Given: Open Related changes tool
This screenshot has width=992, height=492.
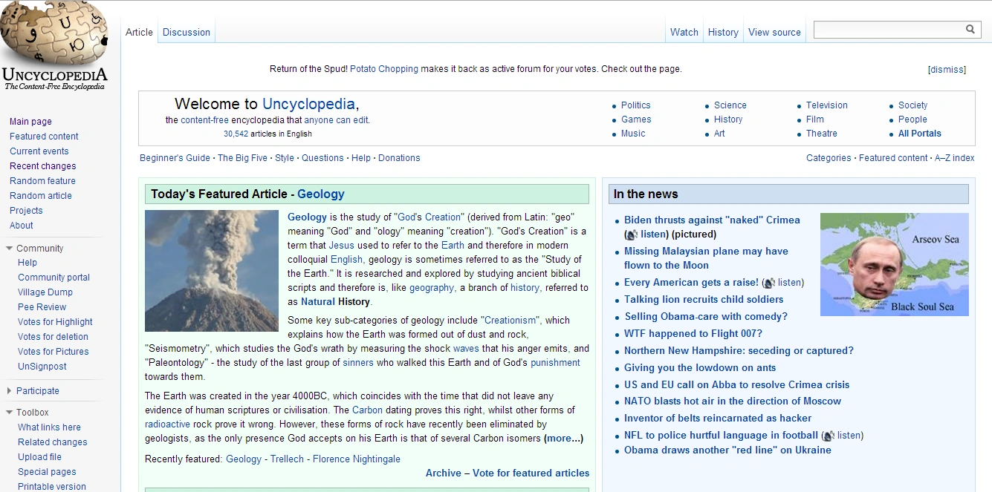Looking at the screenshot, I should (53, 442).
